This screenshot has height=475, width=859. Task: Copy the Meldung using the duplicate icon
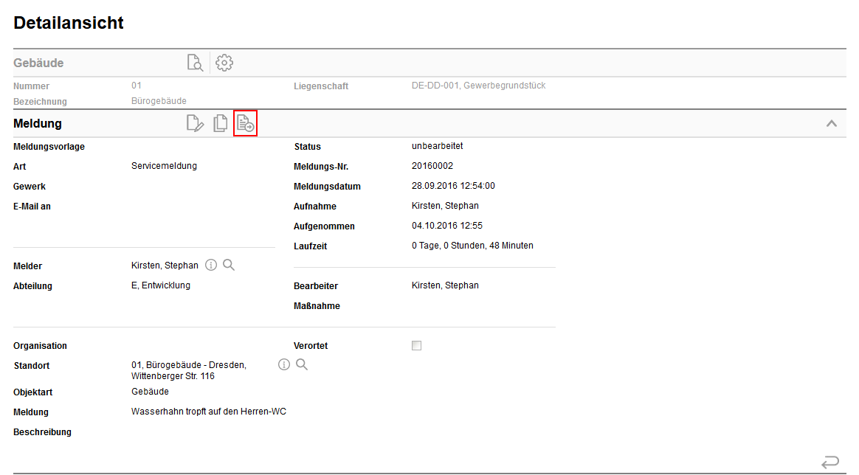click(220, 123)
